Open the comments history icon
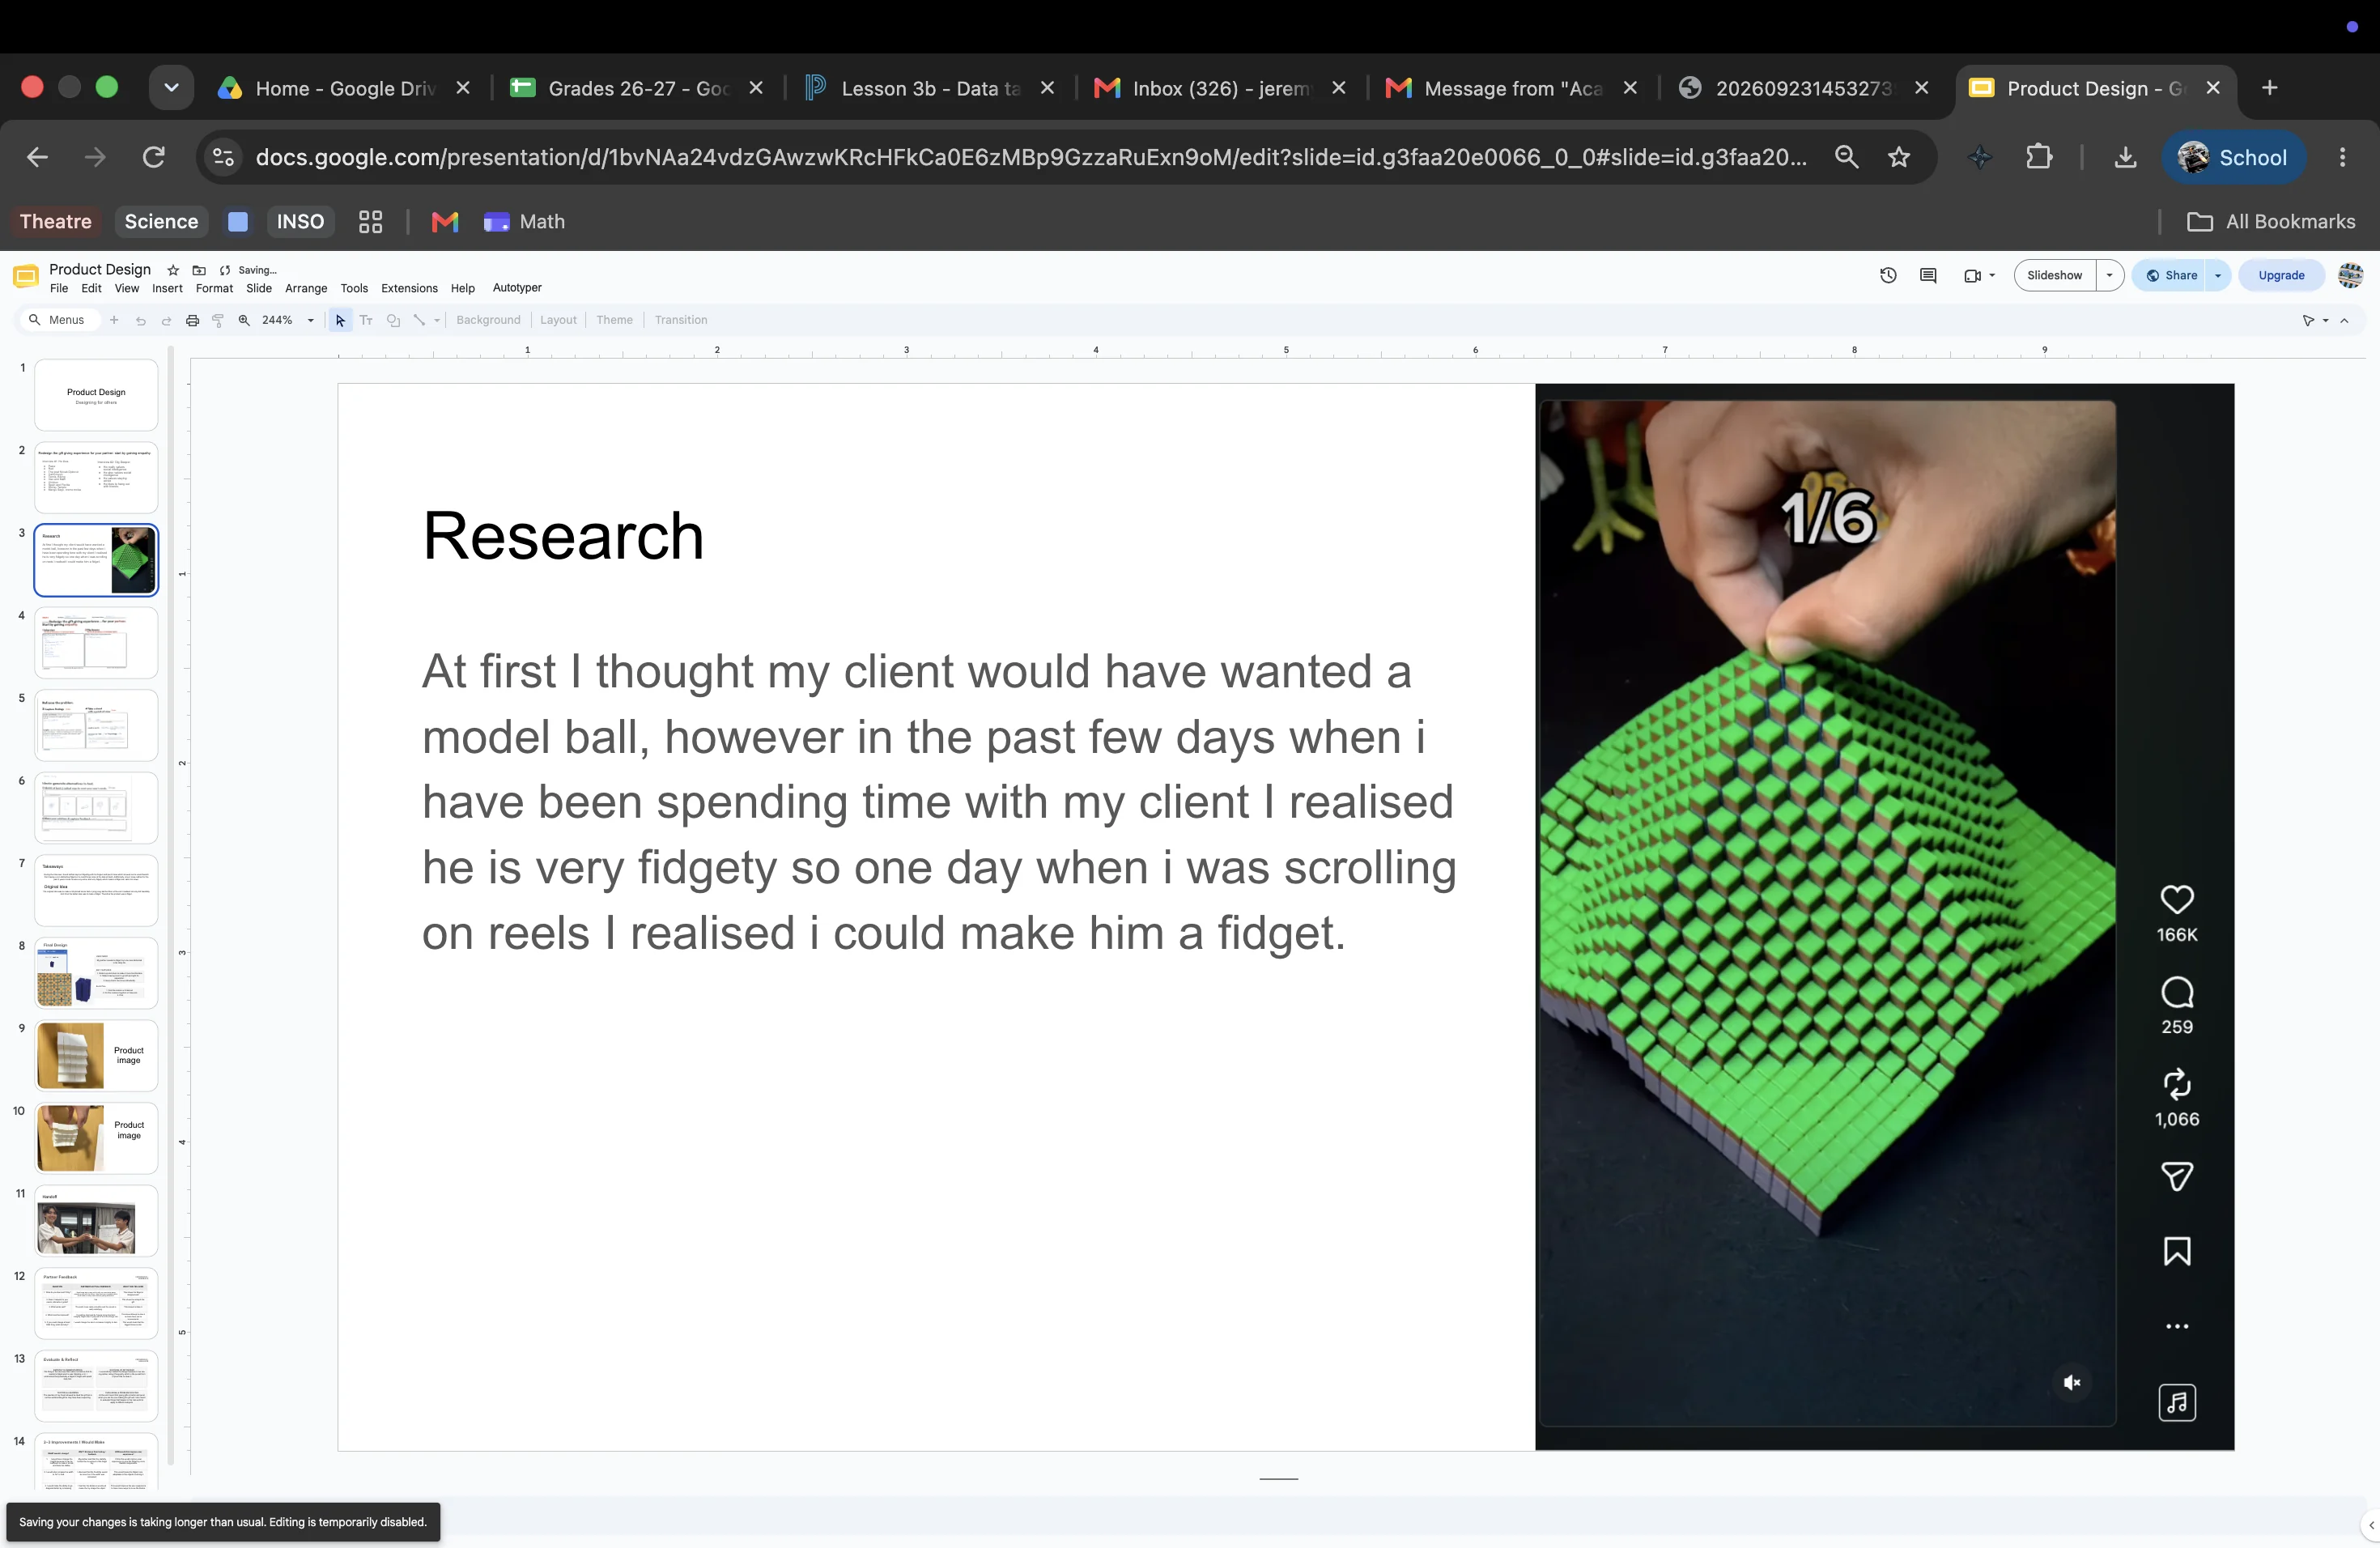 (1929, 275)
